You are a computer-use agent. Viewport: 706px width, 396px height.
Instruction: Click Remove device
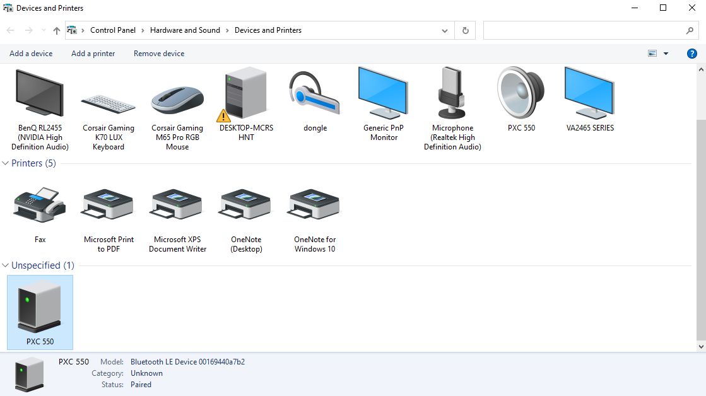click(159, 54)
